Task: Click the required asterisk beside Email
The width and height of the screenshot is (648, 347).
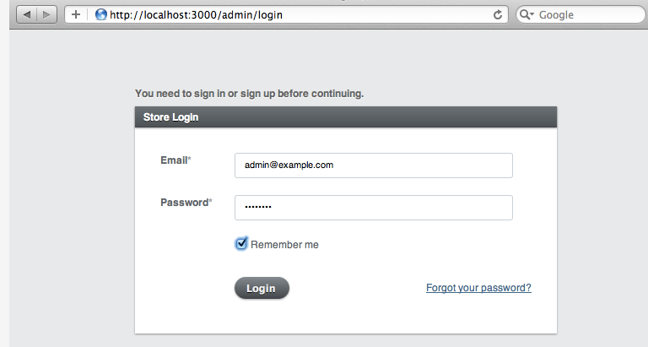Action: (x=190, y=159)
